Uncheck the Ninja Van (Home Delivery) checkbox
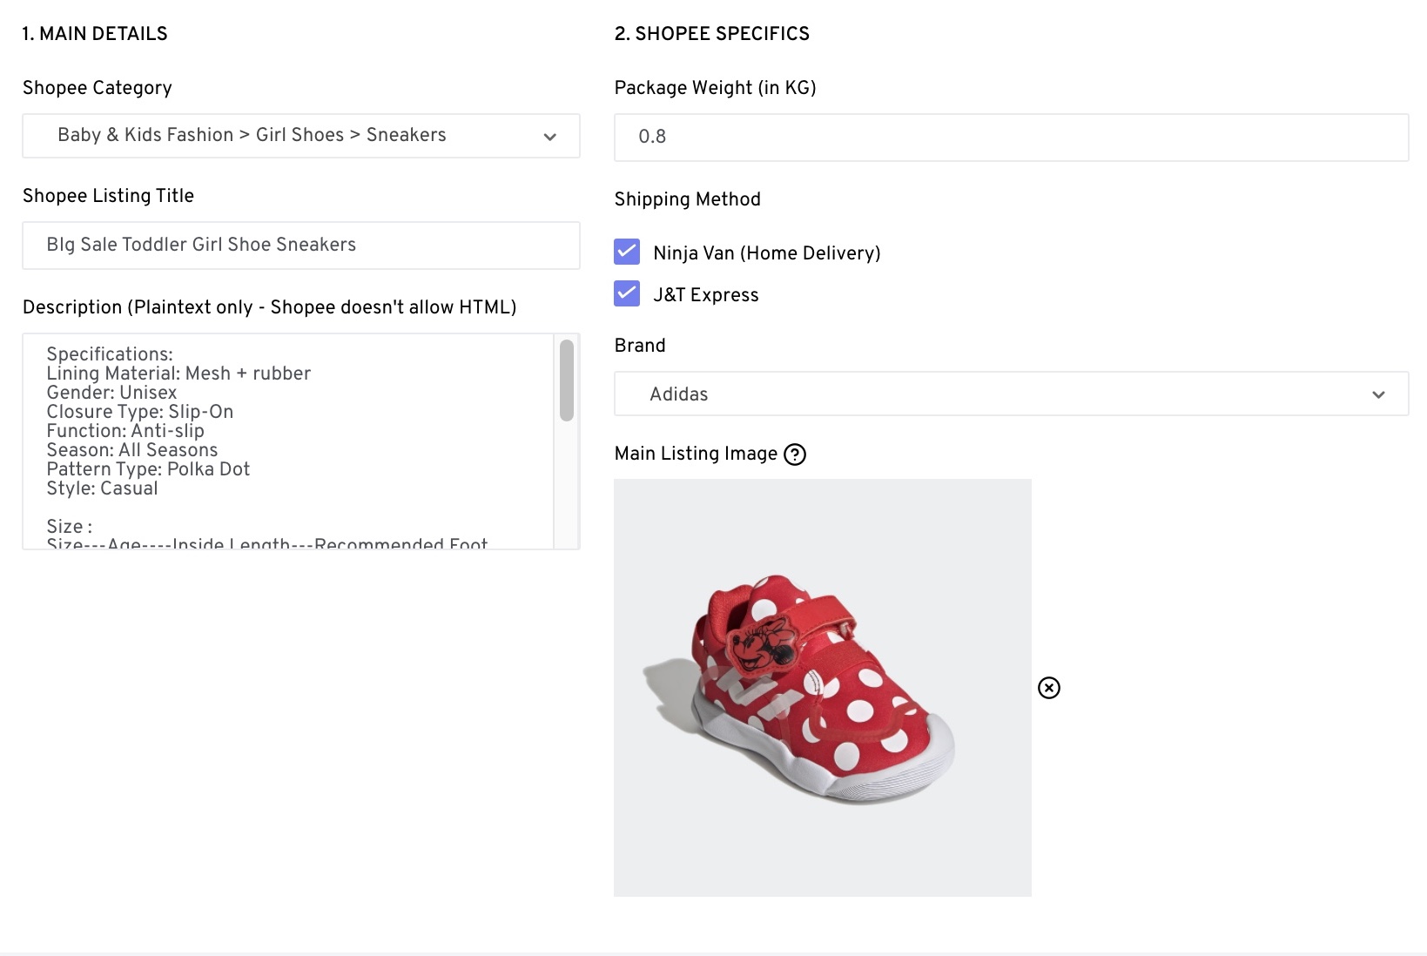The image size is (1427, 956). (x=627, y=252)
